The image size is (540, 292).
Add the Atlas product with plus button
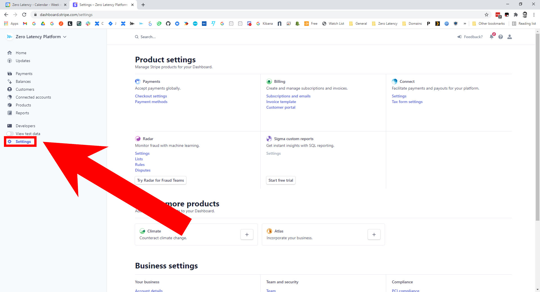point(374,234)
